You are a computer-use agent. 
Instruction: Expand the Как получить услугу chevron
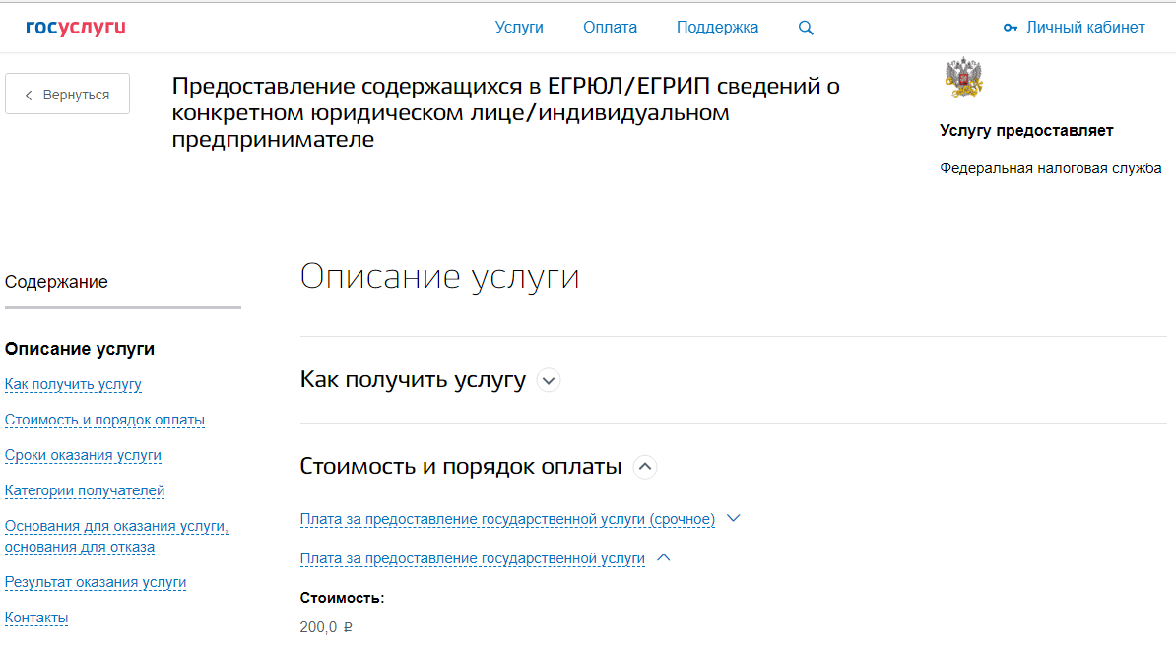coord(549,380)
